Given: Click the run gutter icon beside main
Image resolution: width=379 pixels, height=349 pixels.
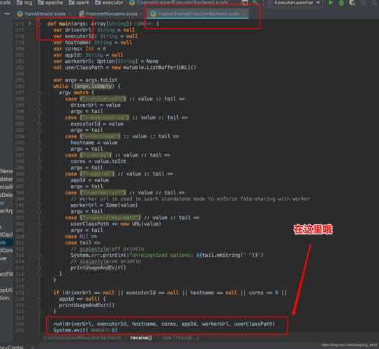Looking at the screenshot, I should pos(30,24).
